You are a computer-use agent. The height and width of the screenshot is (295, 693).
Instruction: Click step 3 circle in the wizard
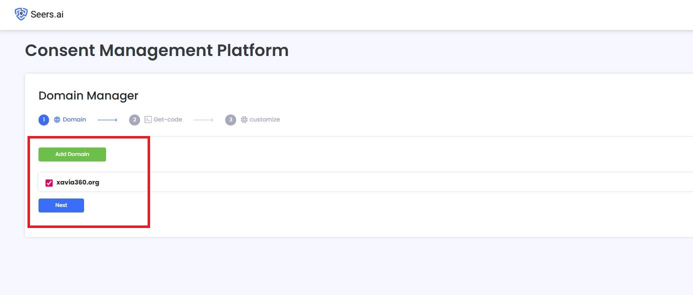coord(230,119)
